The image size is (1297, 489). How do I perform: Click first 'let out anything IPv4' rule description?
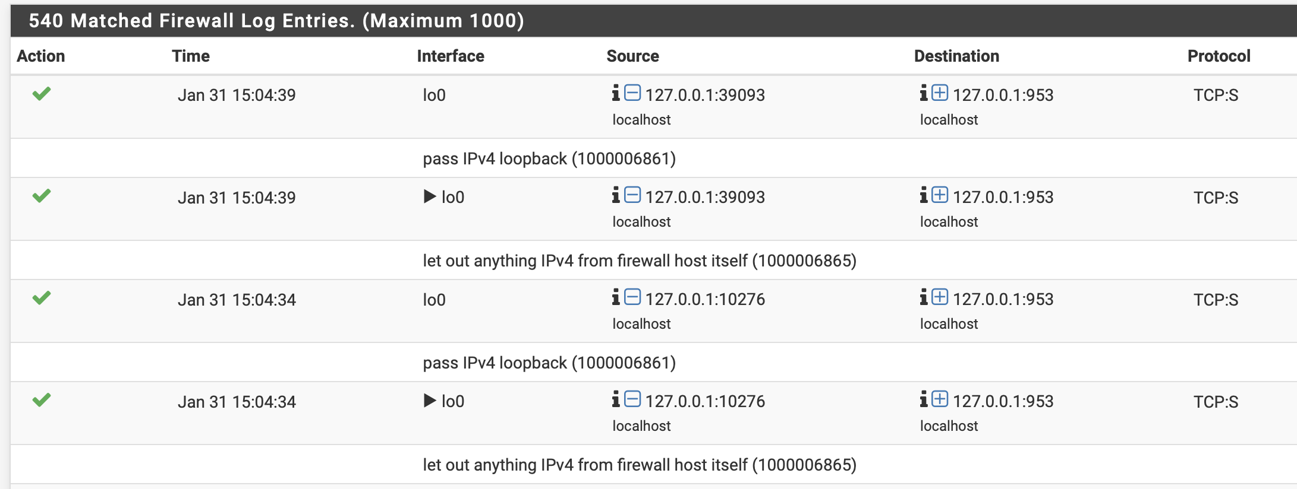point(640,261)
